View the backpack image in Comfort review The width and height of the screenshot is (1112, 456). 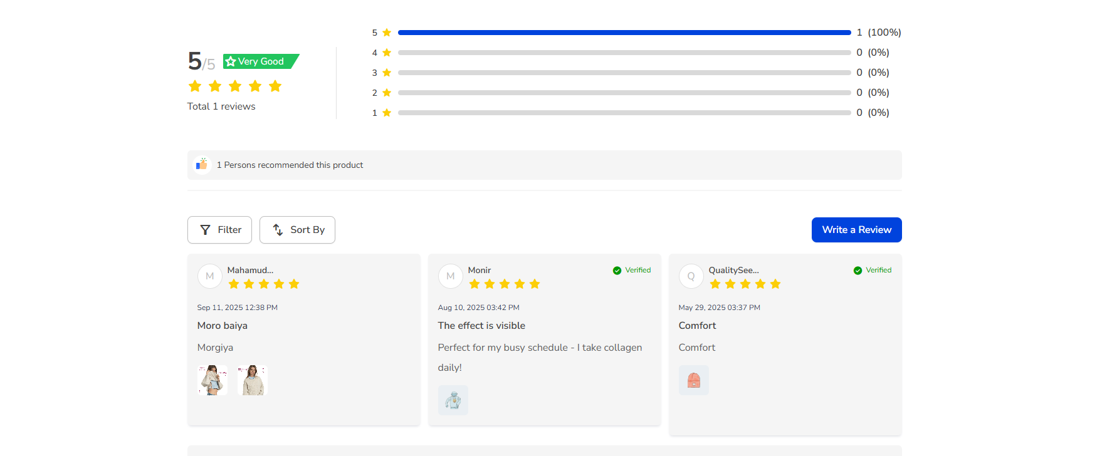[693, 380]
